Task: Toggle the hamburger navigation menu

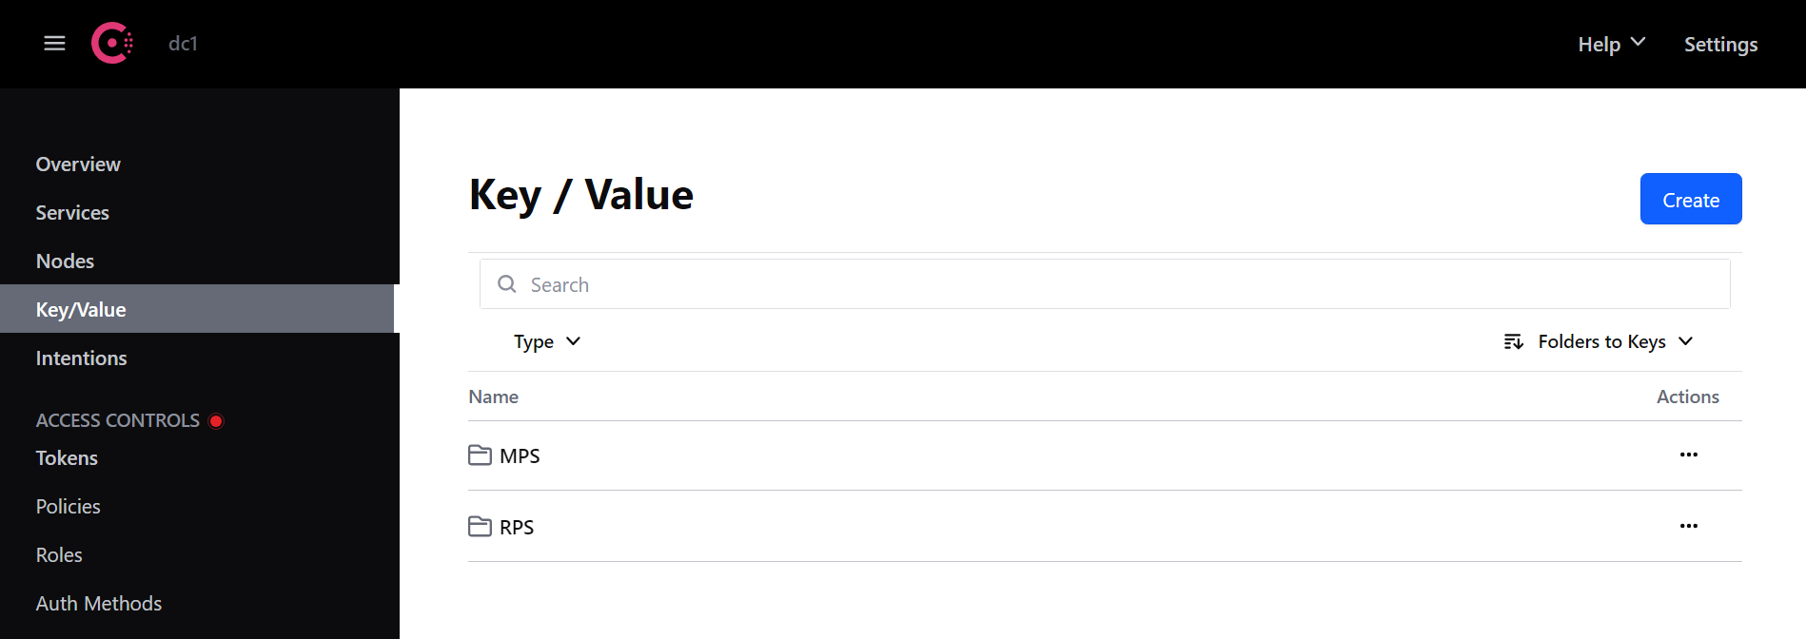Action: pyautogui.click(x=54, y=44)
